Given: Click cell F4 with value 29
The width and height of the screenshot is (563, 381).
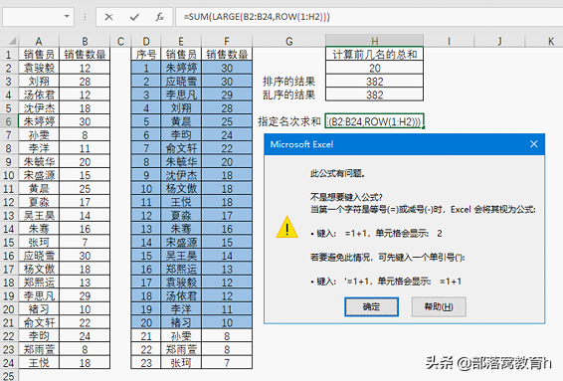Looking at the screenshot, I should [x=227, y=95].
